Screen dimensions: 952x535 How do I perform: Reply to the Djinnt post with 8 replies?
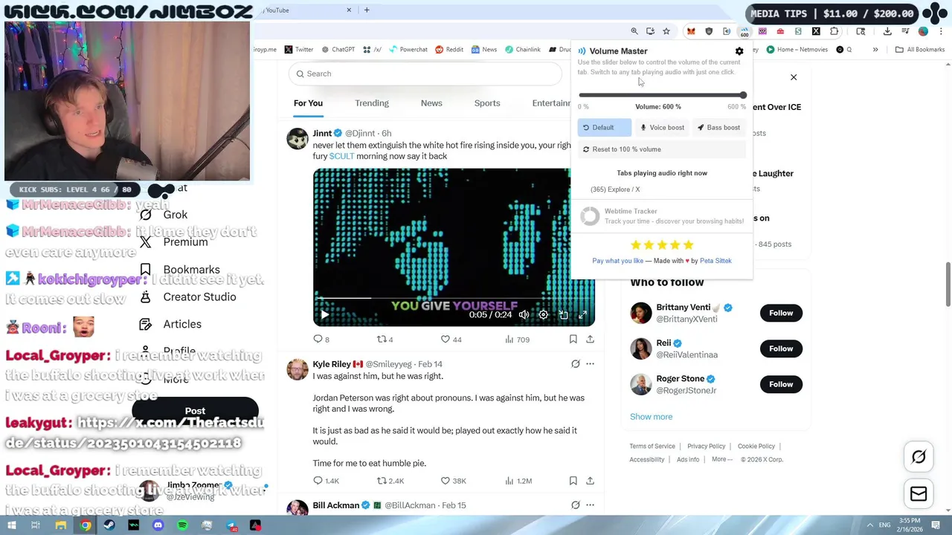[x=321, y=340]
